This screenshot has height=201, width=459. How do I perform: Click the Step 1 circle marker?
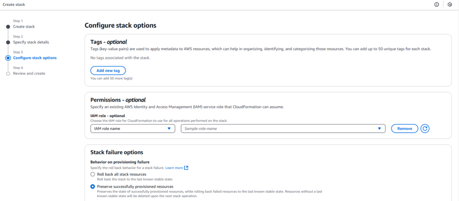(8, 26)
